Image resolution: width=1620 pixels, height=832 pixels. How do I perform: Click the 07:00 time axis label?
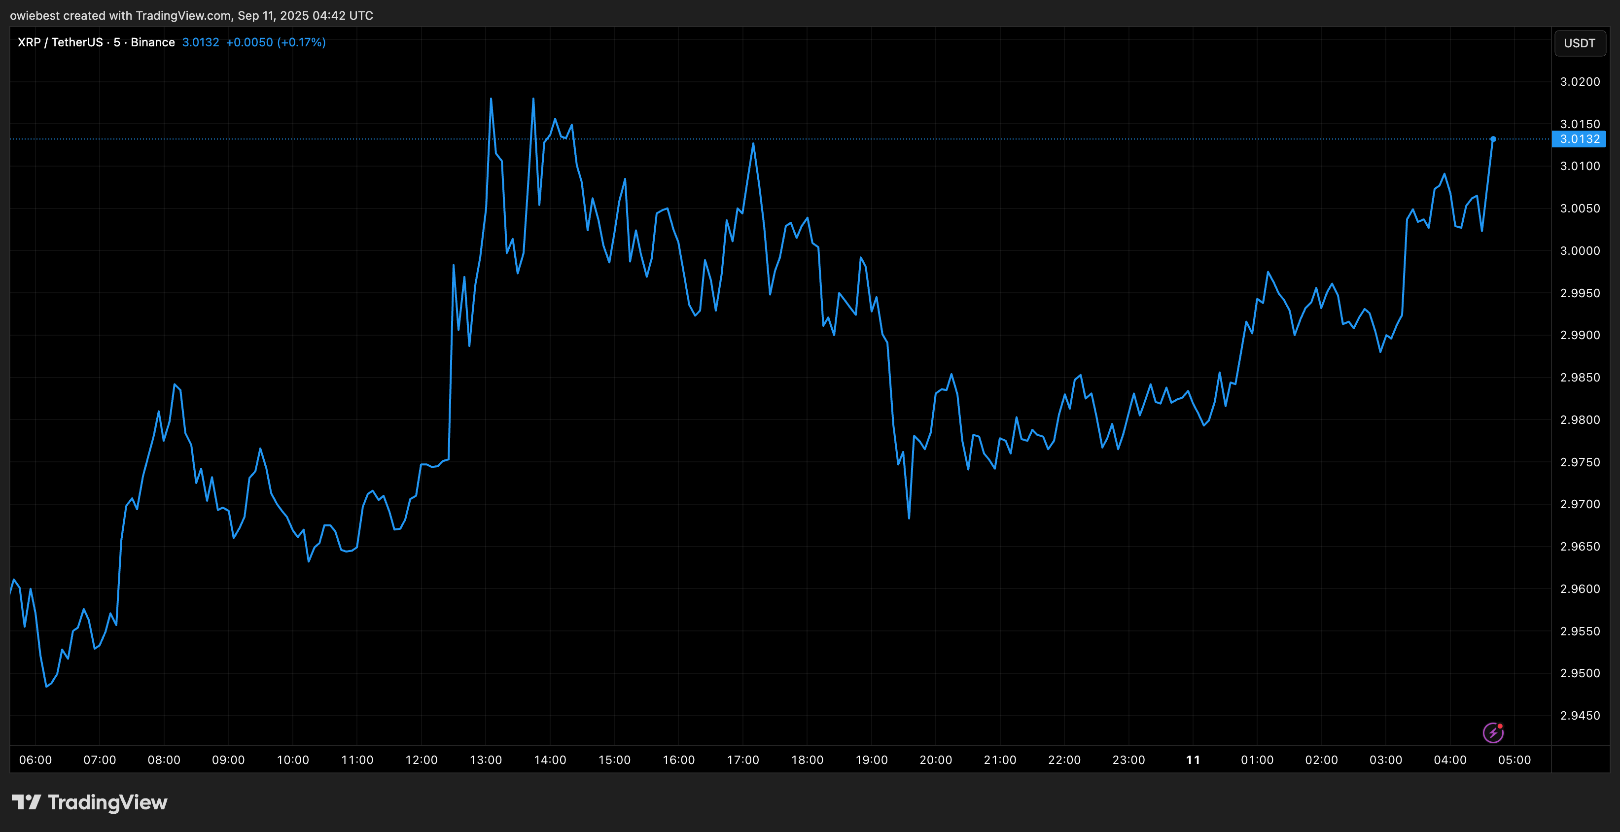coord(100,760)
